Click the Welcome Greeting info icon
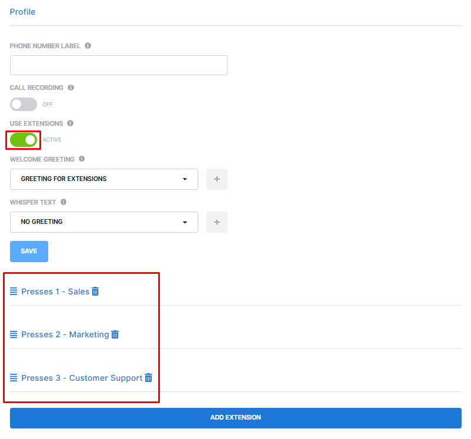The width and height of the screenshot is (471, 439). pos(82,159)
